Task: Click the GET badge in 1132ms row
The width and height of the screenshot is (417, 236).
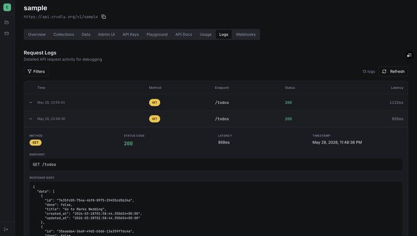Action: 154,102
